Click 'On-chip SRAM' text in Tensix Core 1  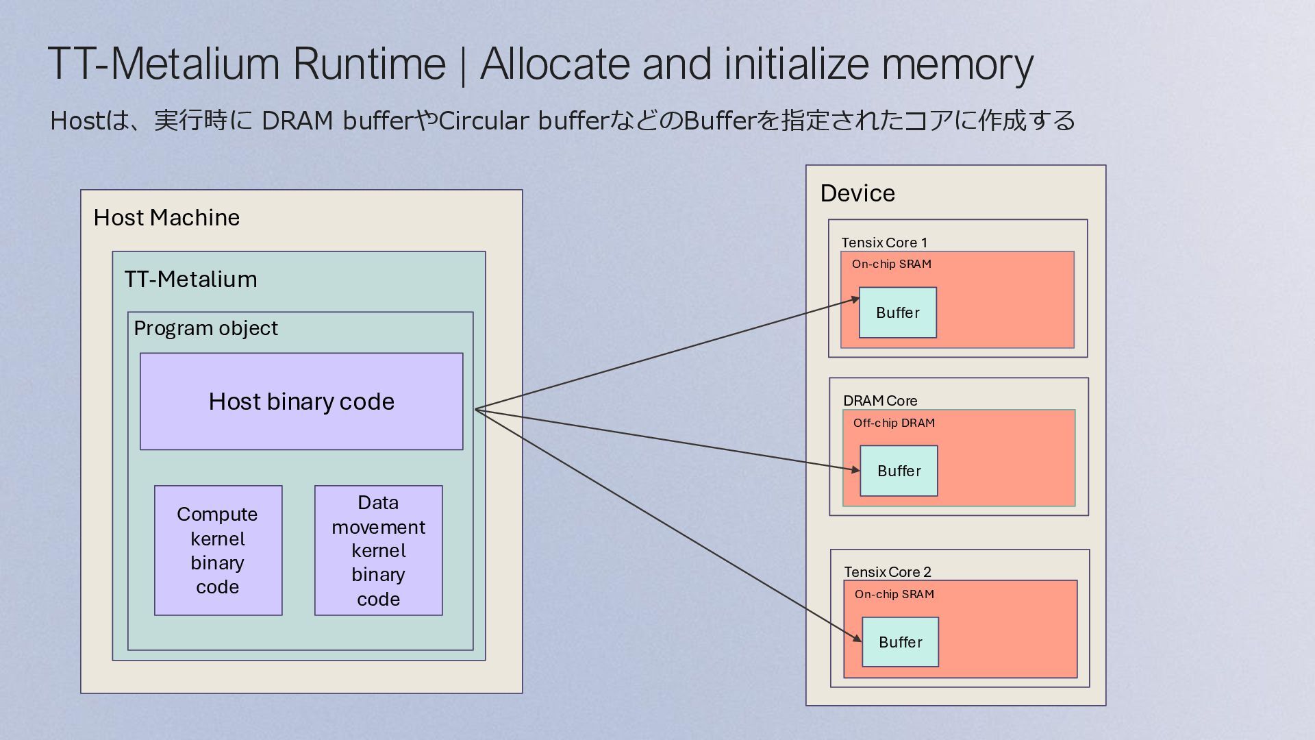pos(891,264)
